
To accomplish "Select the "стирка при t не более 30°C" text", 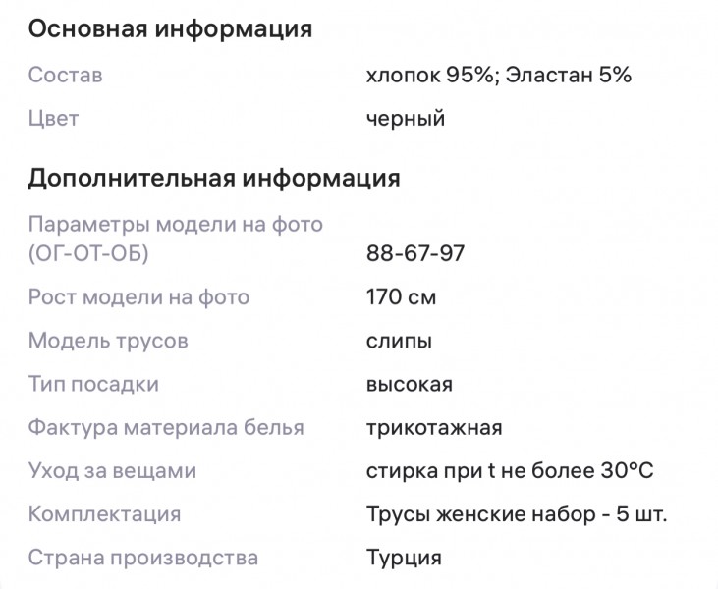I will pyautogui.click(x=510, y=471).
